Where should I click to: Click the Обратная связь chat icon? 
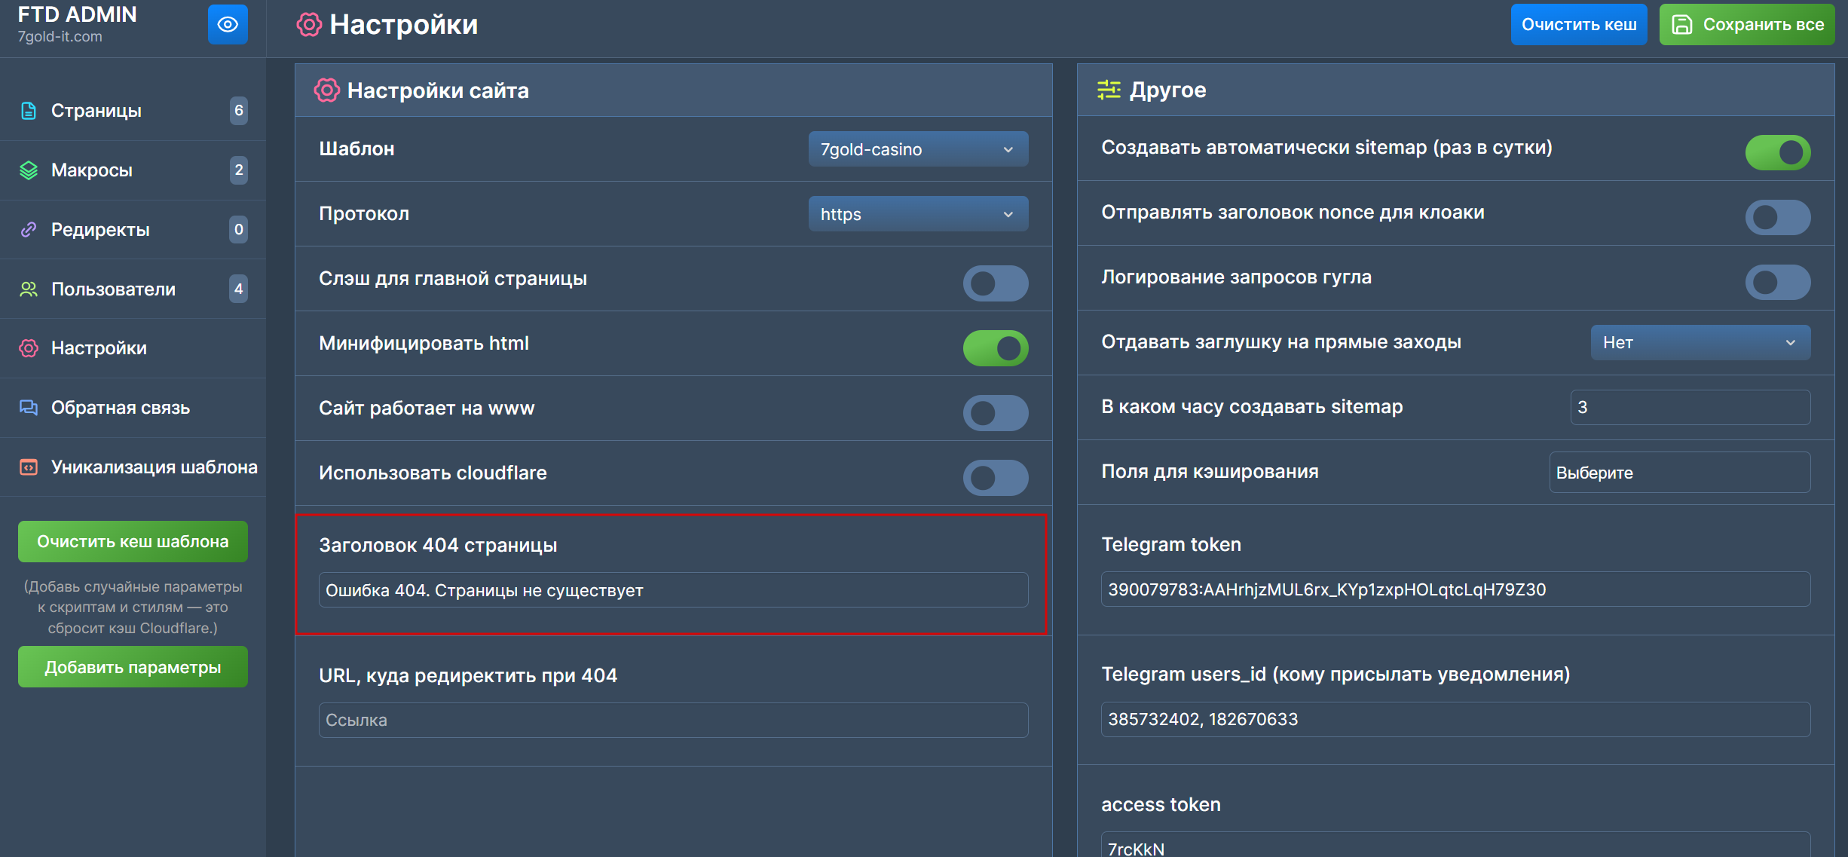[29, 408]
